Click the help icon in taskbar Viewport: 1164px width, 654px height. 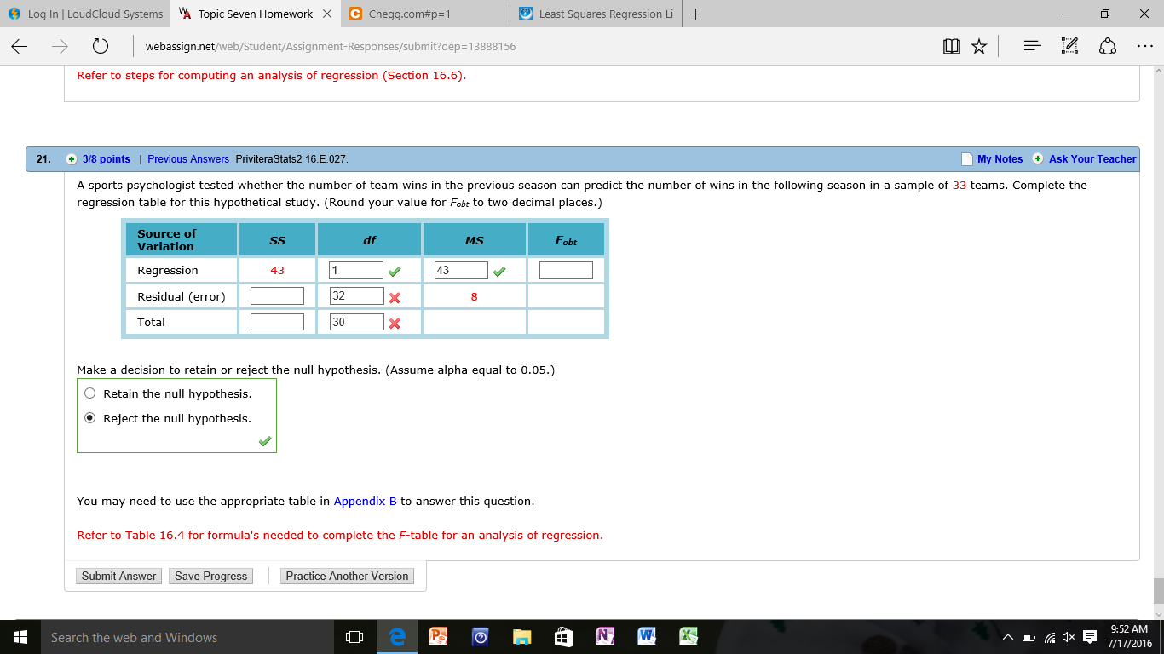pyautogui.click(x=481, y=637)
